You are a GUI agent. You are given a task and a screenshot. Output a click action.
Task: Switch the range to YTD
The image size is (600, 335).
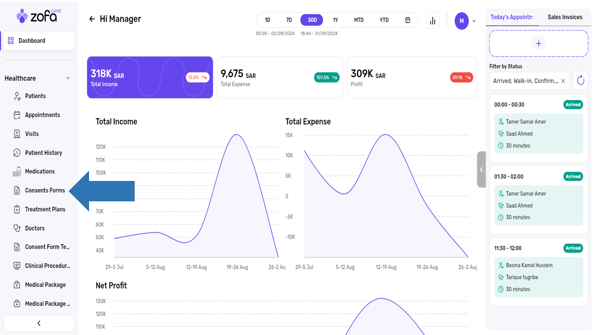384,20
